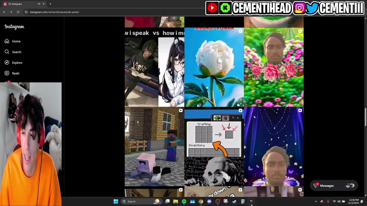This screenshot has width=367, height=206.
Task: Open Steam from the taskbar
Action: pos(234,201)
